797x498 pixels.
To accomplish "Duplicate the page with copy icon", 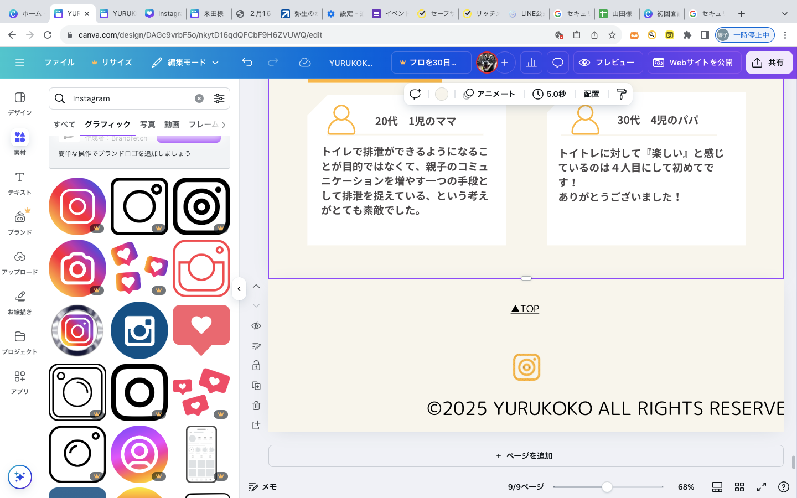I will pos(256,386).
